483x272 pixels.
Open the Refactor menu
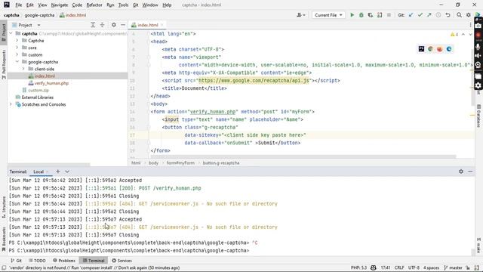(x=94, y=5)
